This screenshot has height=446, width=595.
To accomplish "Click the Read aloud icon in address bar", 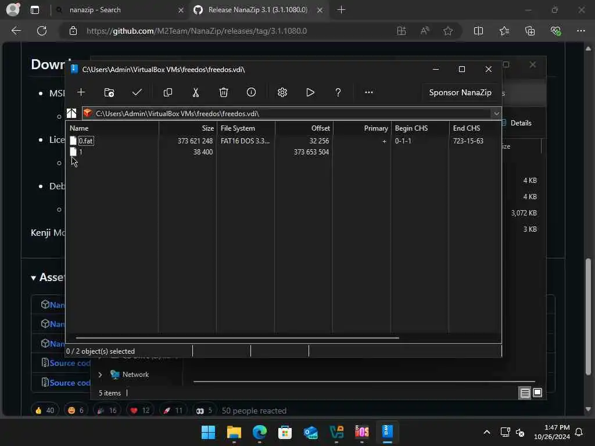I will coord(425,31).
